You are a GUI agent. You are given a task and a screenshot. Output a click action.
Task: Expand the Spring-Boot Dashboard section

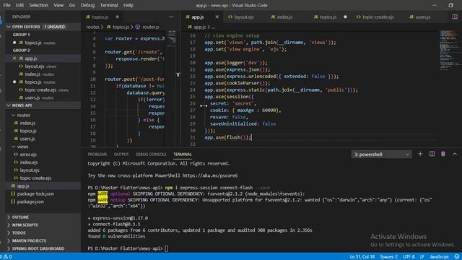pos(38,248)
